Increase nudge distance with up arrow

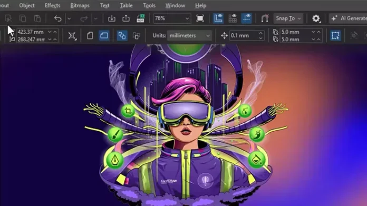click(x=260, y=33)
